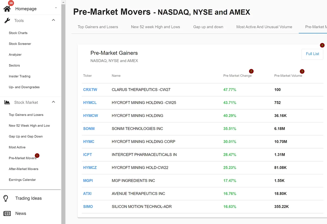Open ATXI ticker link
This screenshot has width=327, height=224.
click(x=87, y=194)
